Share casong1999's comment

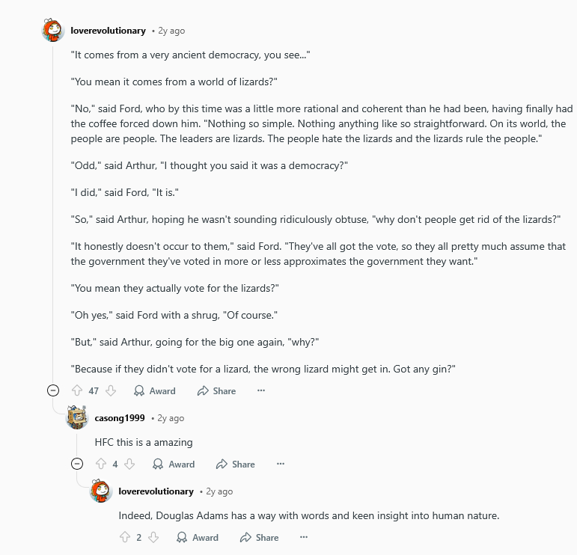point(236,464)
